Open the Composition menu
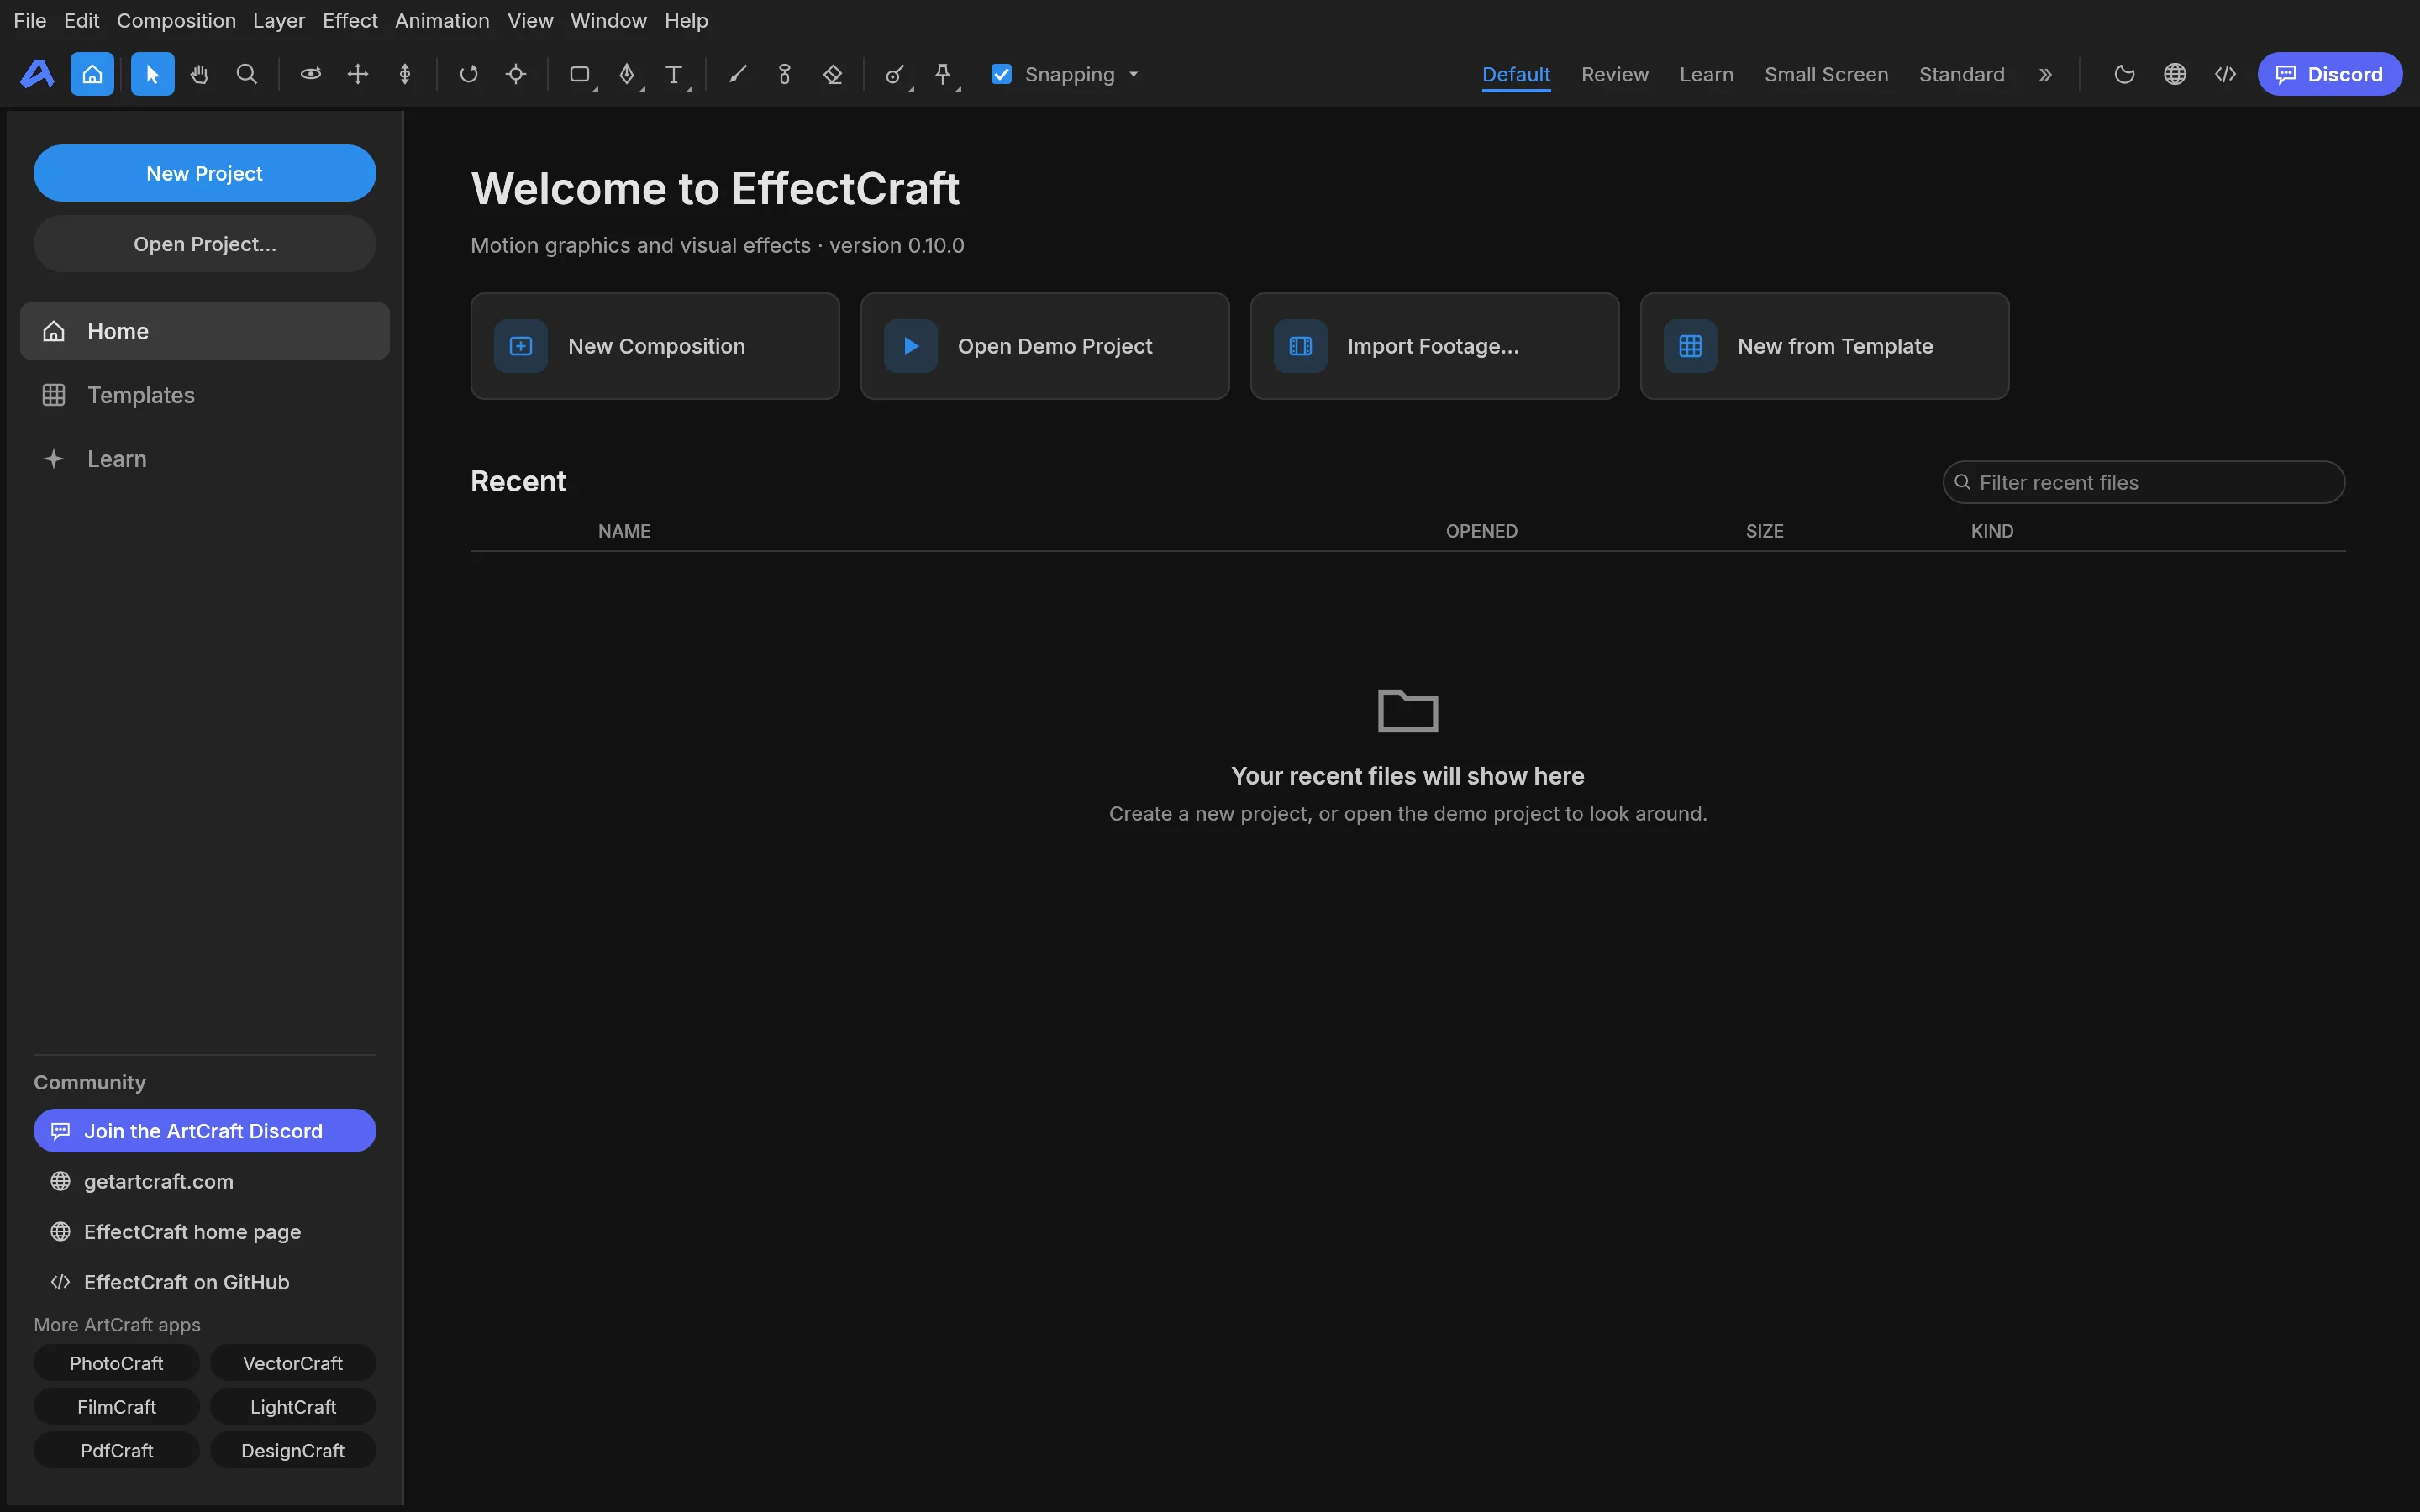This screenshot has height=1512, width=2420. coord(176,20)
